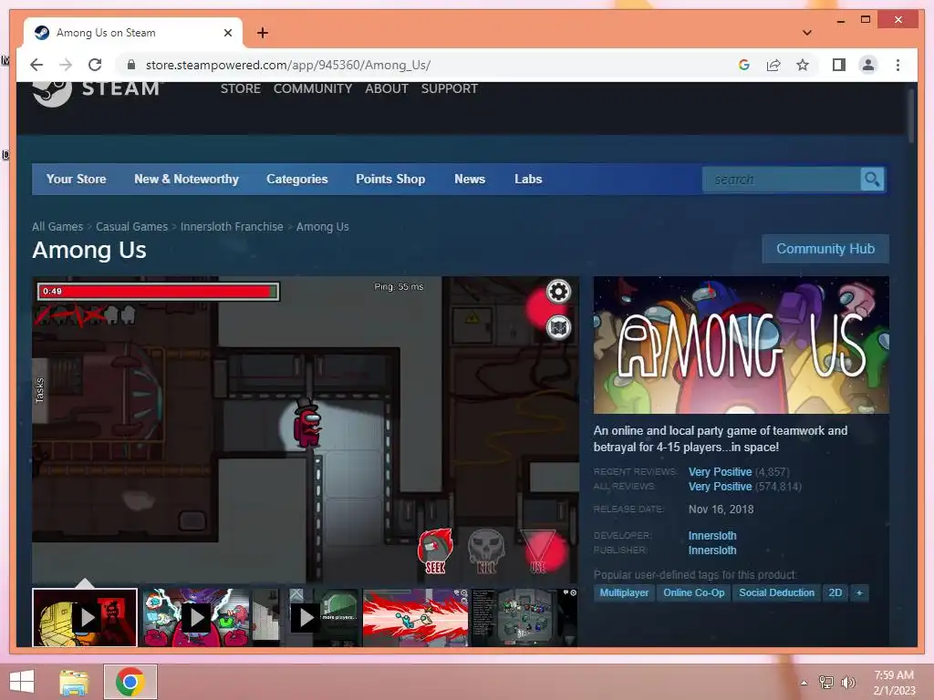
Task: Play the third video thumbnail
Action: pos(306,617)
